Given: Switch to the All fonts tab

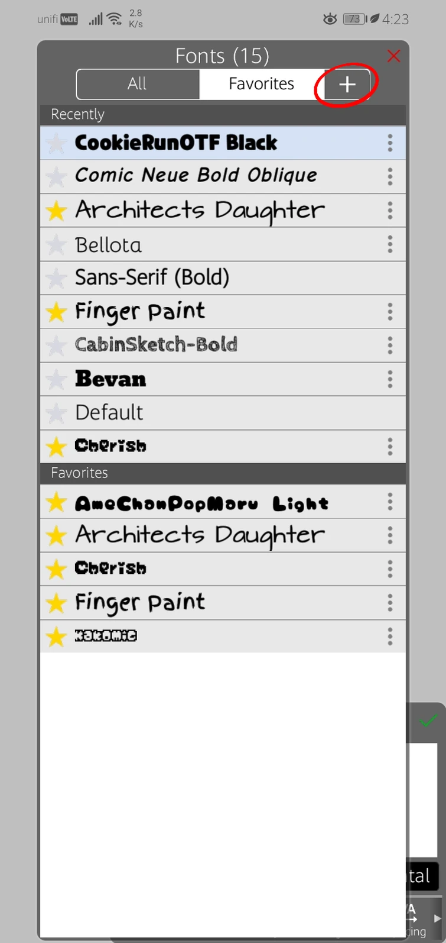Looking at the screenshot, I should [x=137, y=84].
